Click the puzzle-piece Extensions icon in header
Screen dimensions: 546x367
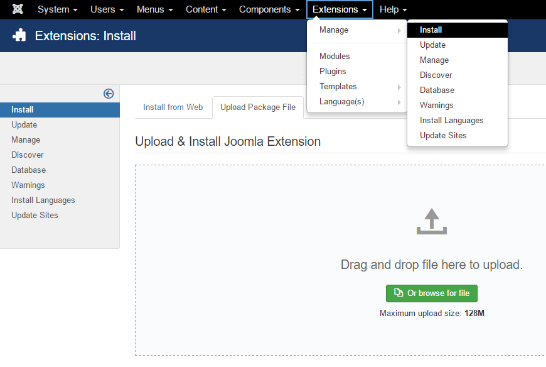point(19,36)
